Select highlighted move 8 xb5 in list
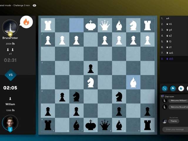 170,59
